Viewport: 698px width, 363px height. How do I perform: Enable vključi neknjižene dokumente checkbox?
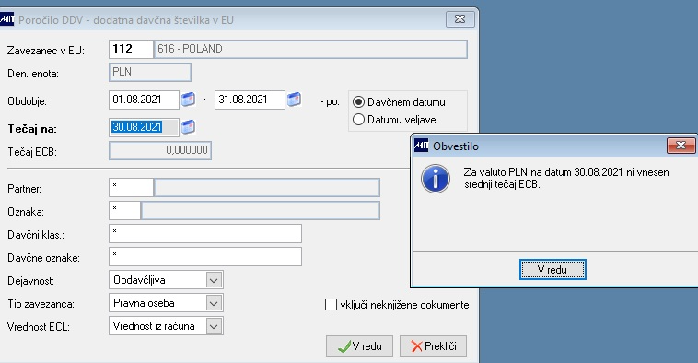pyautogui.click(x=331, y=305)
